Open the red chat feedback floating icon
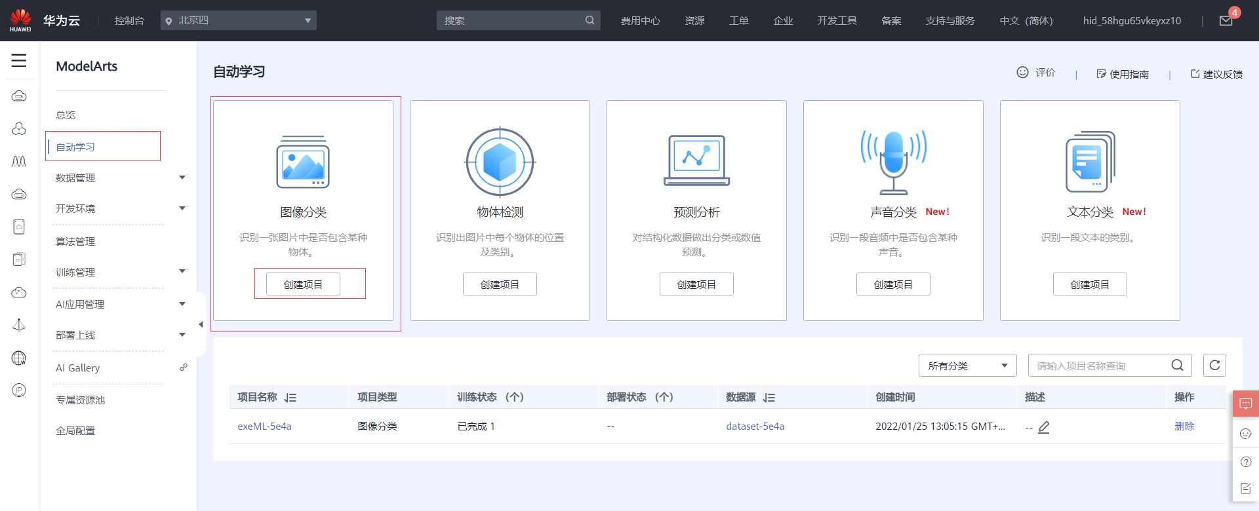1259x511 pixels. tap(1246, 404)
